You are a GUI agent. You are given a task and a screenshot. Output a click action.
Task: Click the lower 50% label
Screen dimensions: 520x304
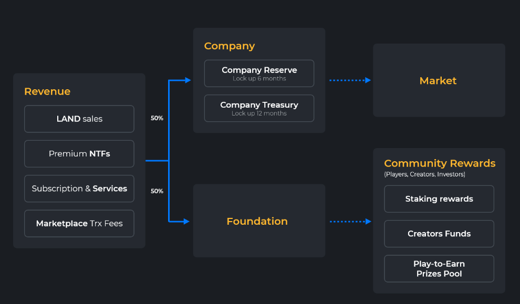(x=157, y=191)
